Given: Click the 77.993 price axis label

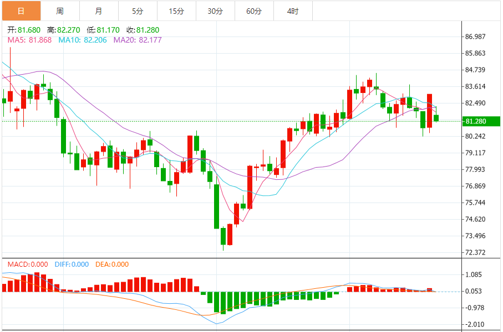Looking at the screenshot, I should [x=475, y=169].
